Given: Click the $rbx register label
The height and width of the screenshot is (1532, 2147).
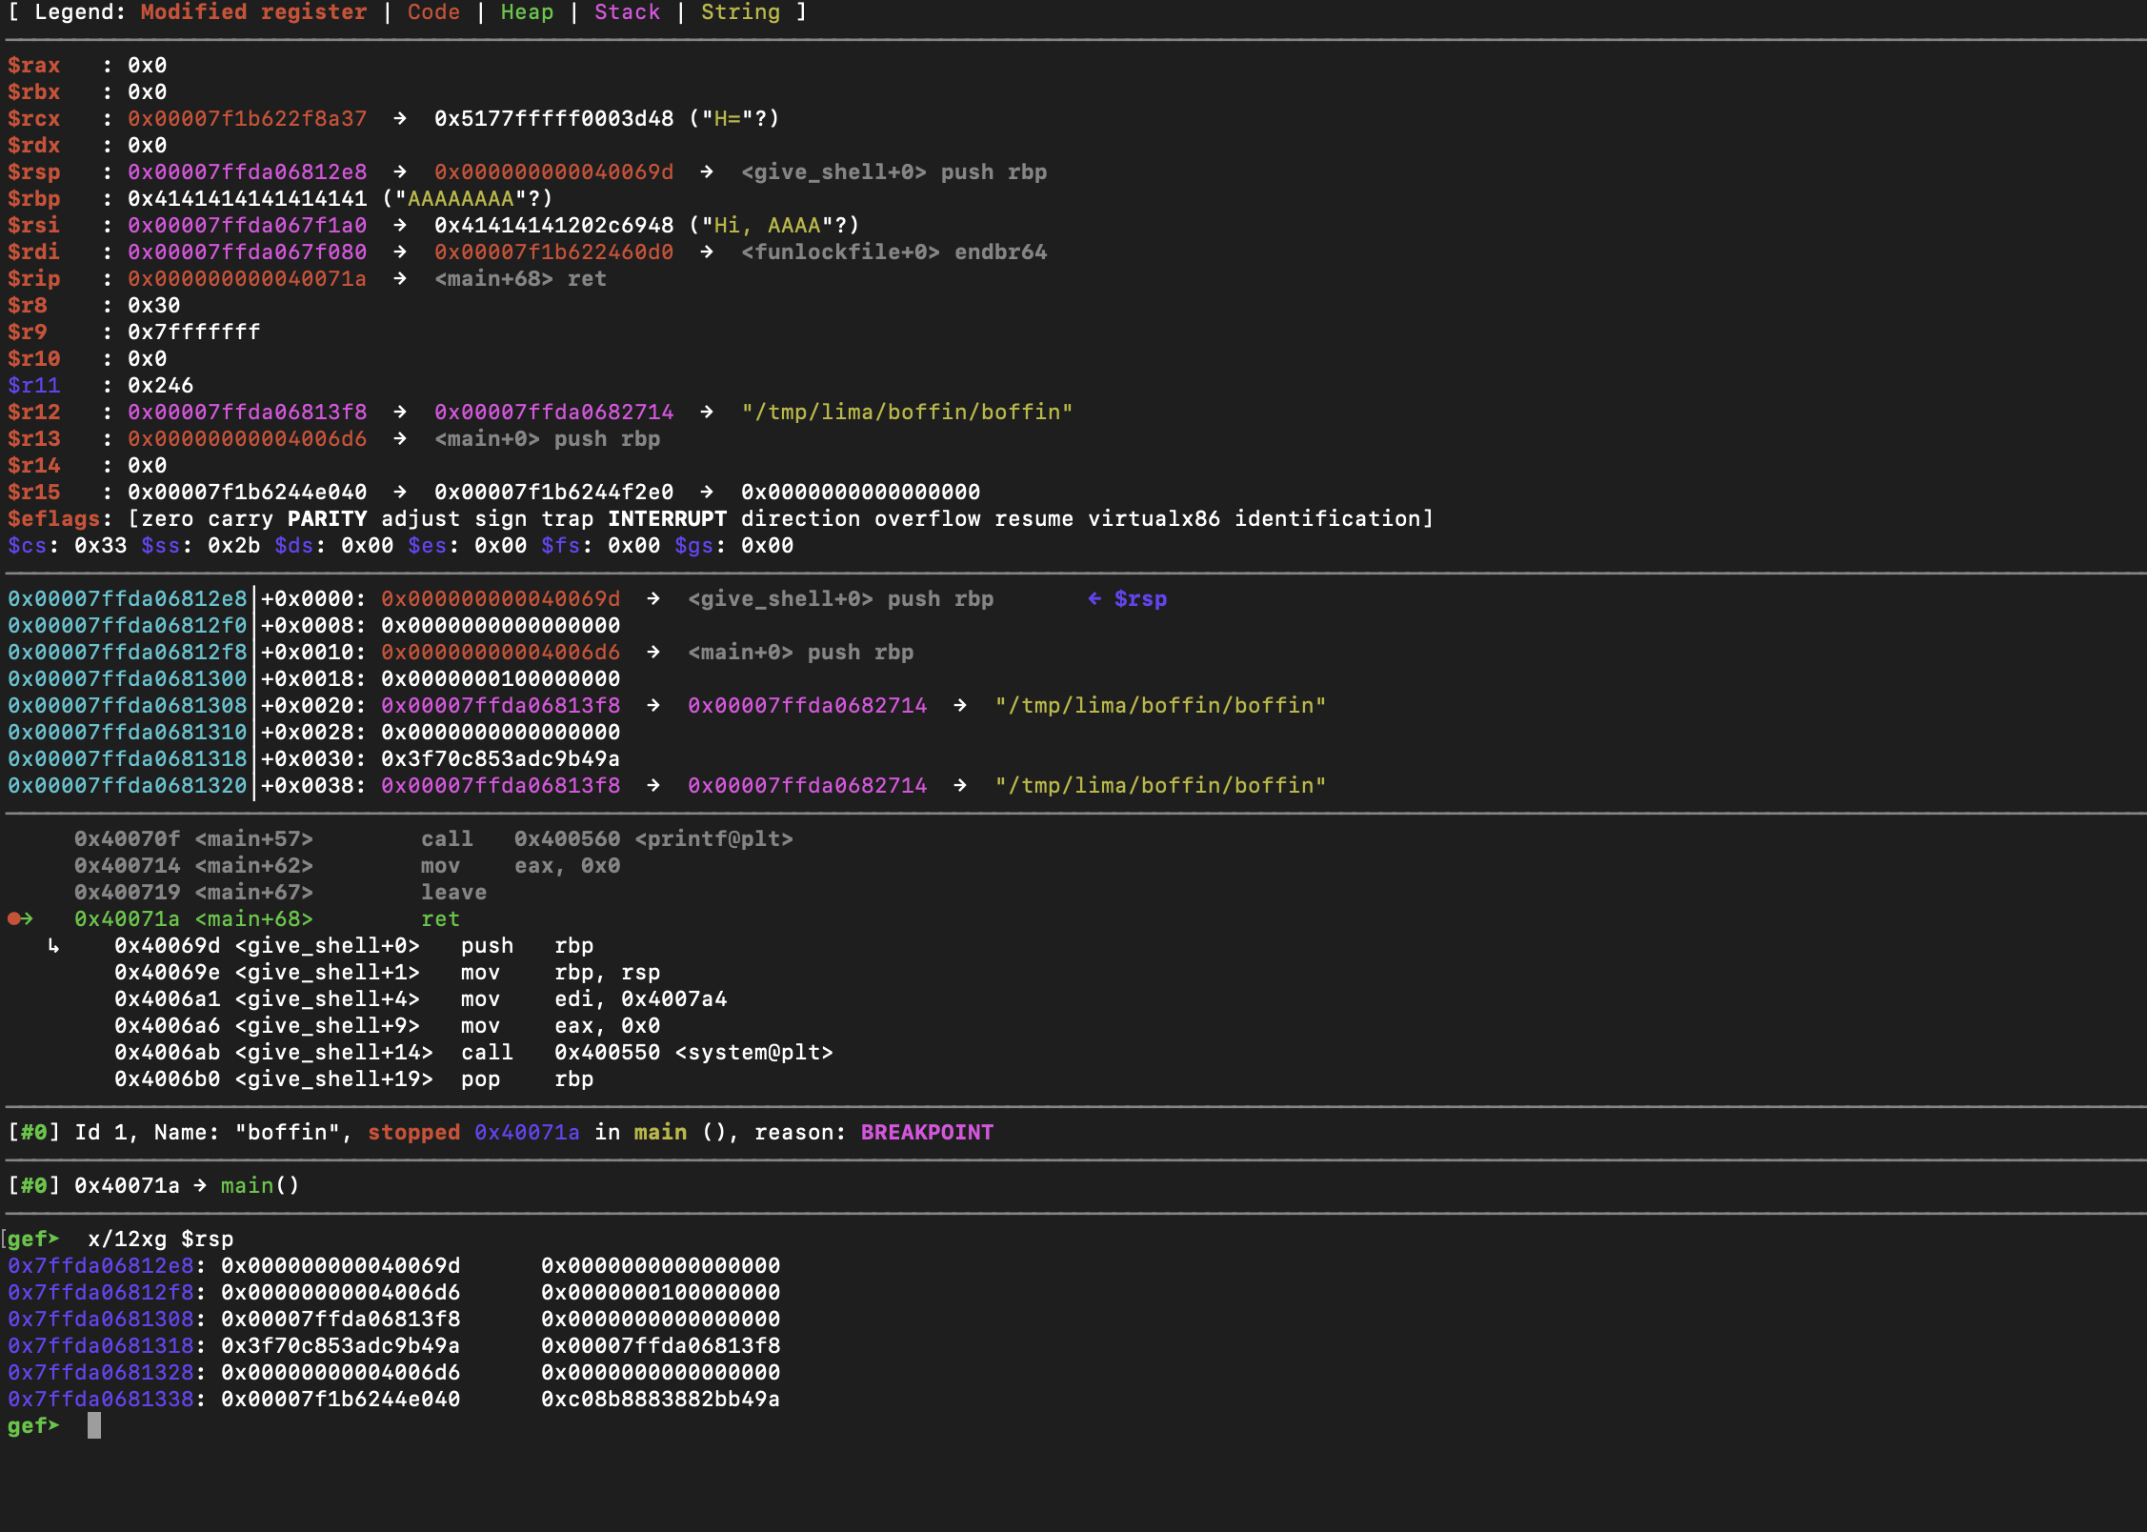Looking at the screenshot, I should coord(34,92).
